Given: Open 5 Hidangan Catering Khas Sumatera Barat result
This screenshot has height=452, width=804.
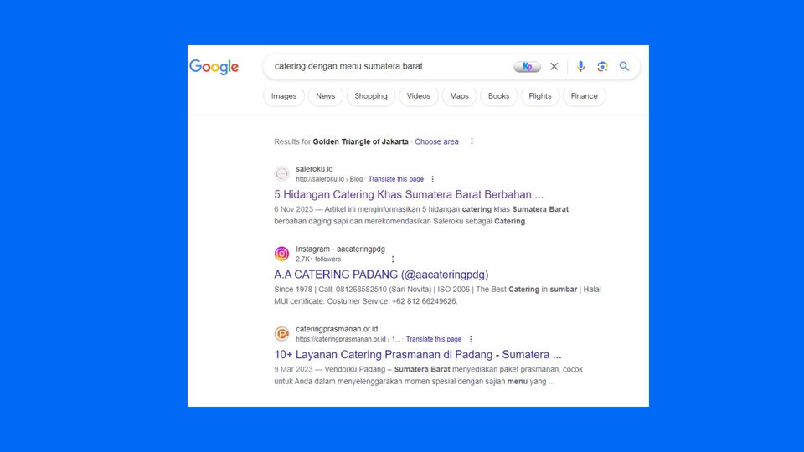Looking at the screenshot, I should (x=409, y=195).
